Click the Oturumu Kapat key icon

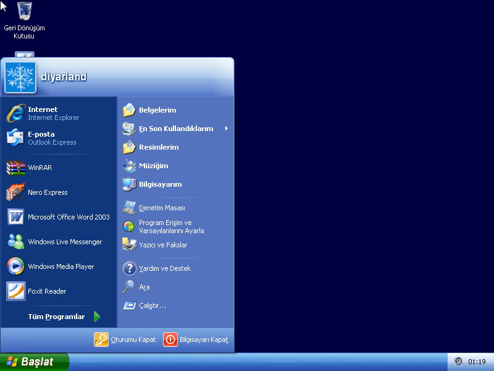coord(101,339)
